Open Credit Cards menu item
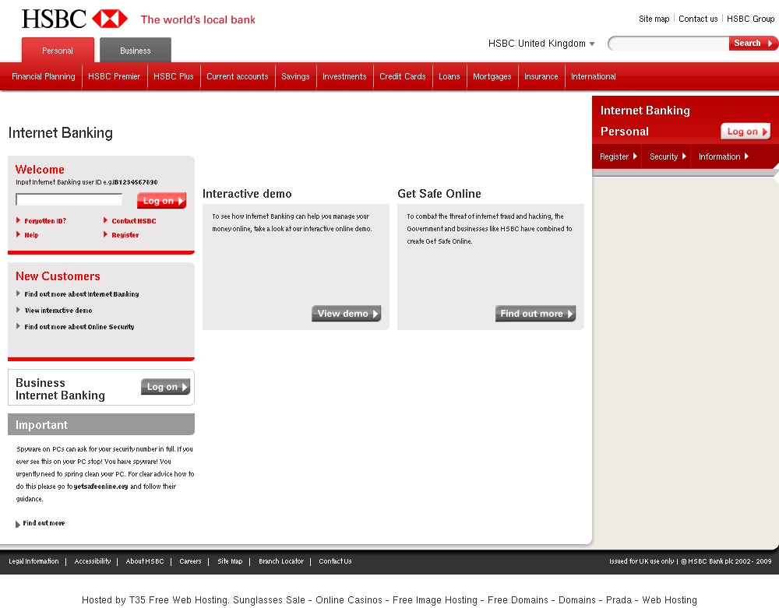 click(403, 76)
